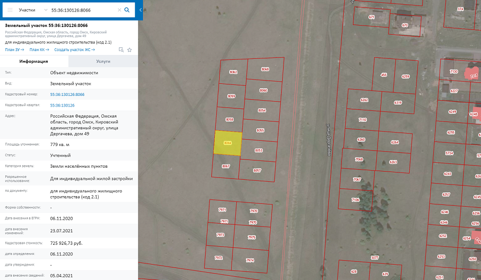Click Создать участок ЖС link
The height and width of the screenshot is (280, 481).
click(x=75, y=50)
